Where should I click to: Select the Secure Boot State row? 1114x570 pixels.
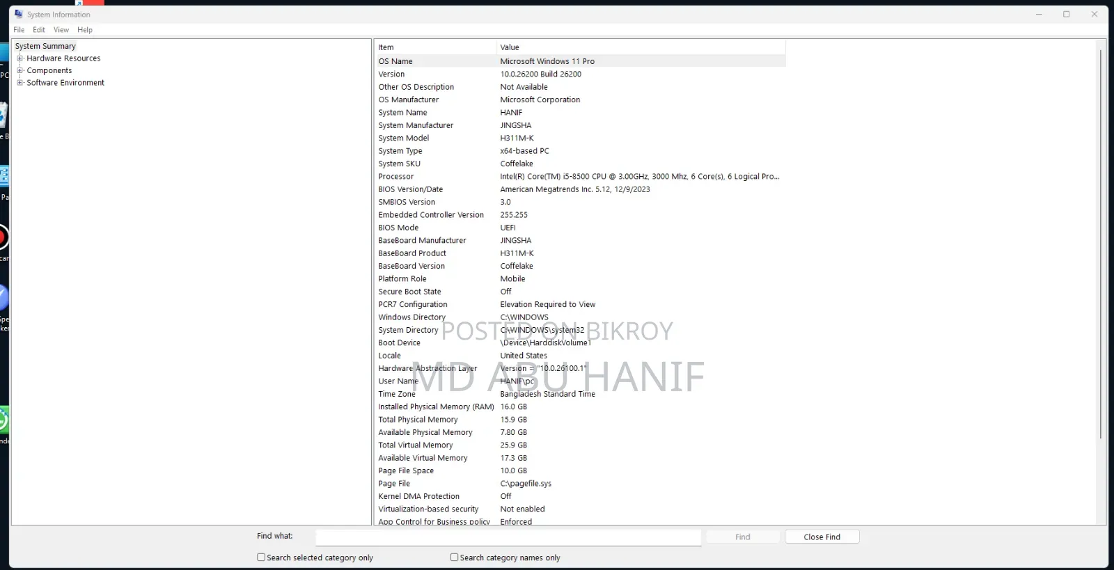[x=580, y=292]
